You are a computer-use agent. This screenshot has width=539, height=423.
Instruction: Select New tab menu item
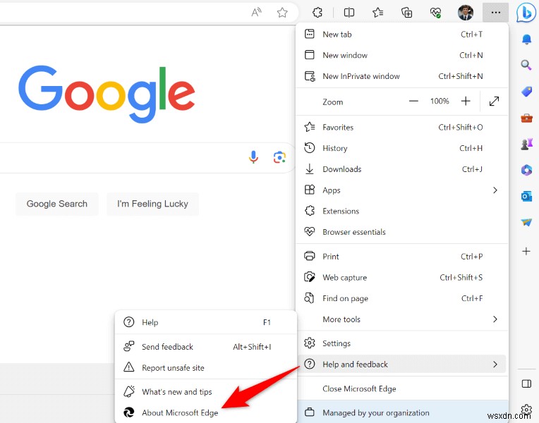click(402, 35)
